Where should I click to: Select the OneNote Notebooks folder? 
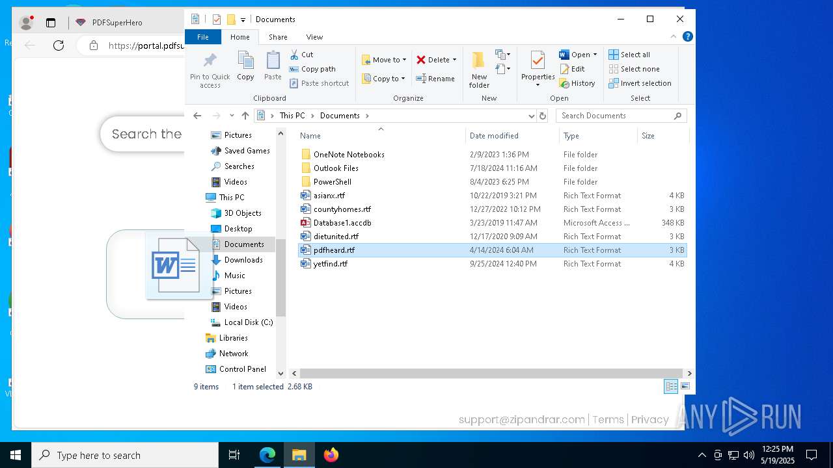(x=349, y=155)
